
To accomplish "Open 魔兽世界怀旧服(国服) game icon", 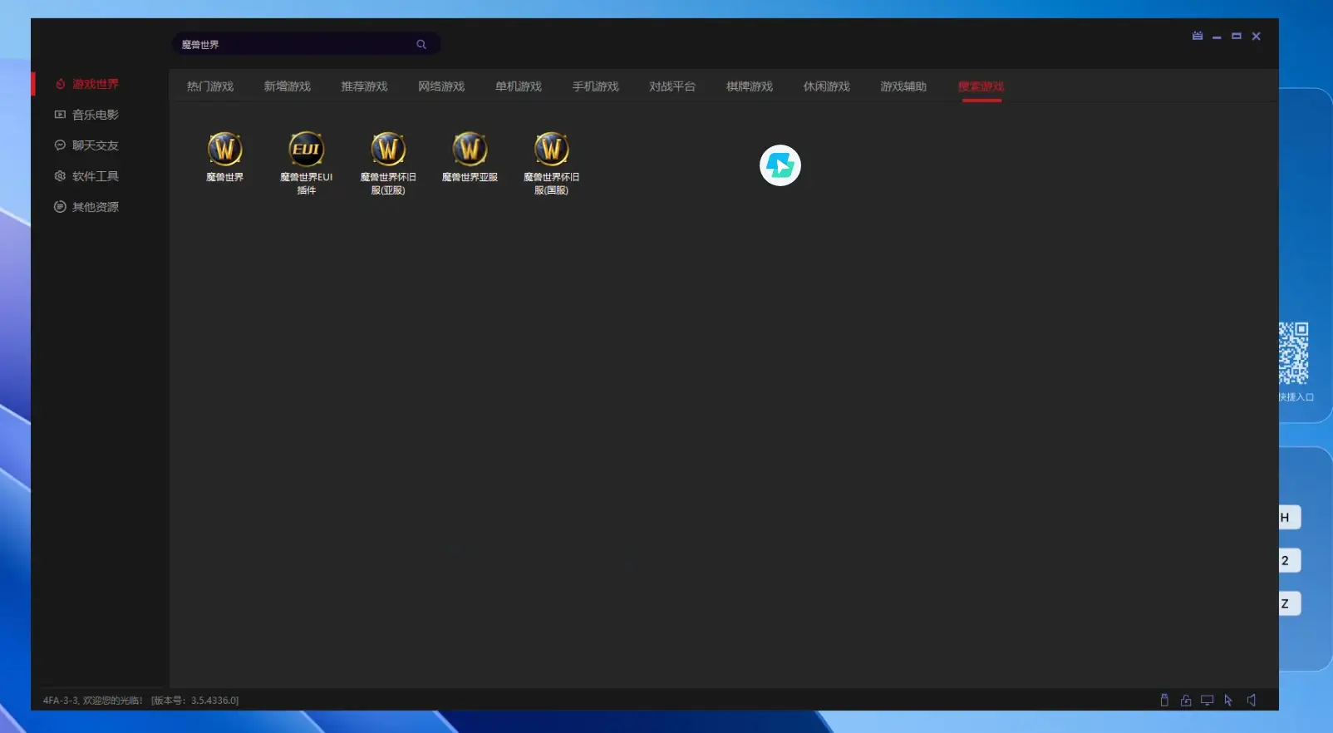I will pyautogui.click(x=551, y=150).
